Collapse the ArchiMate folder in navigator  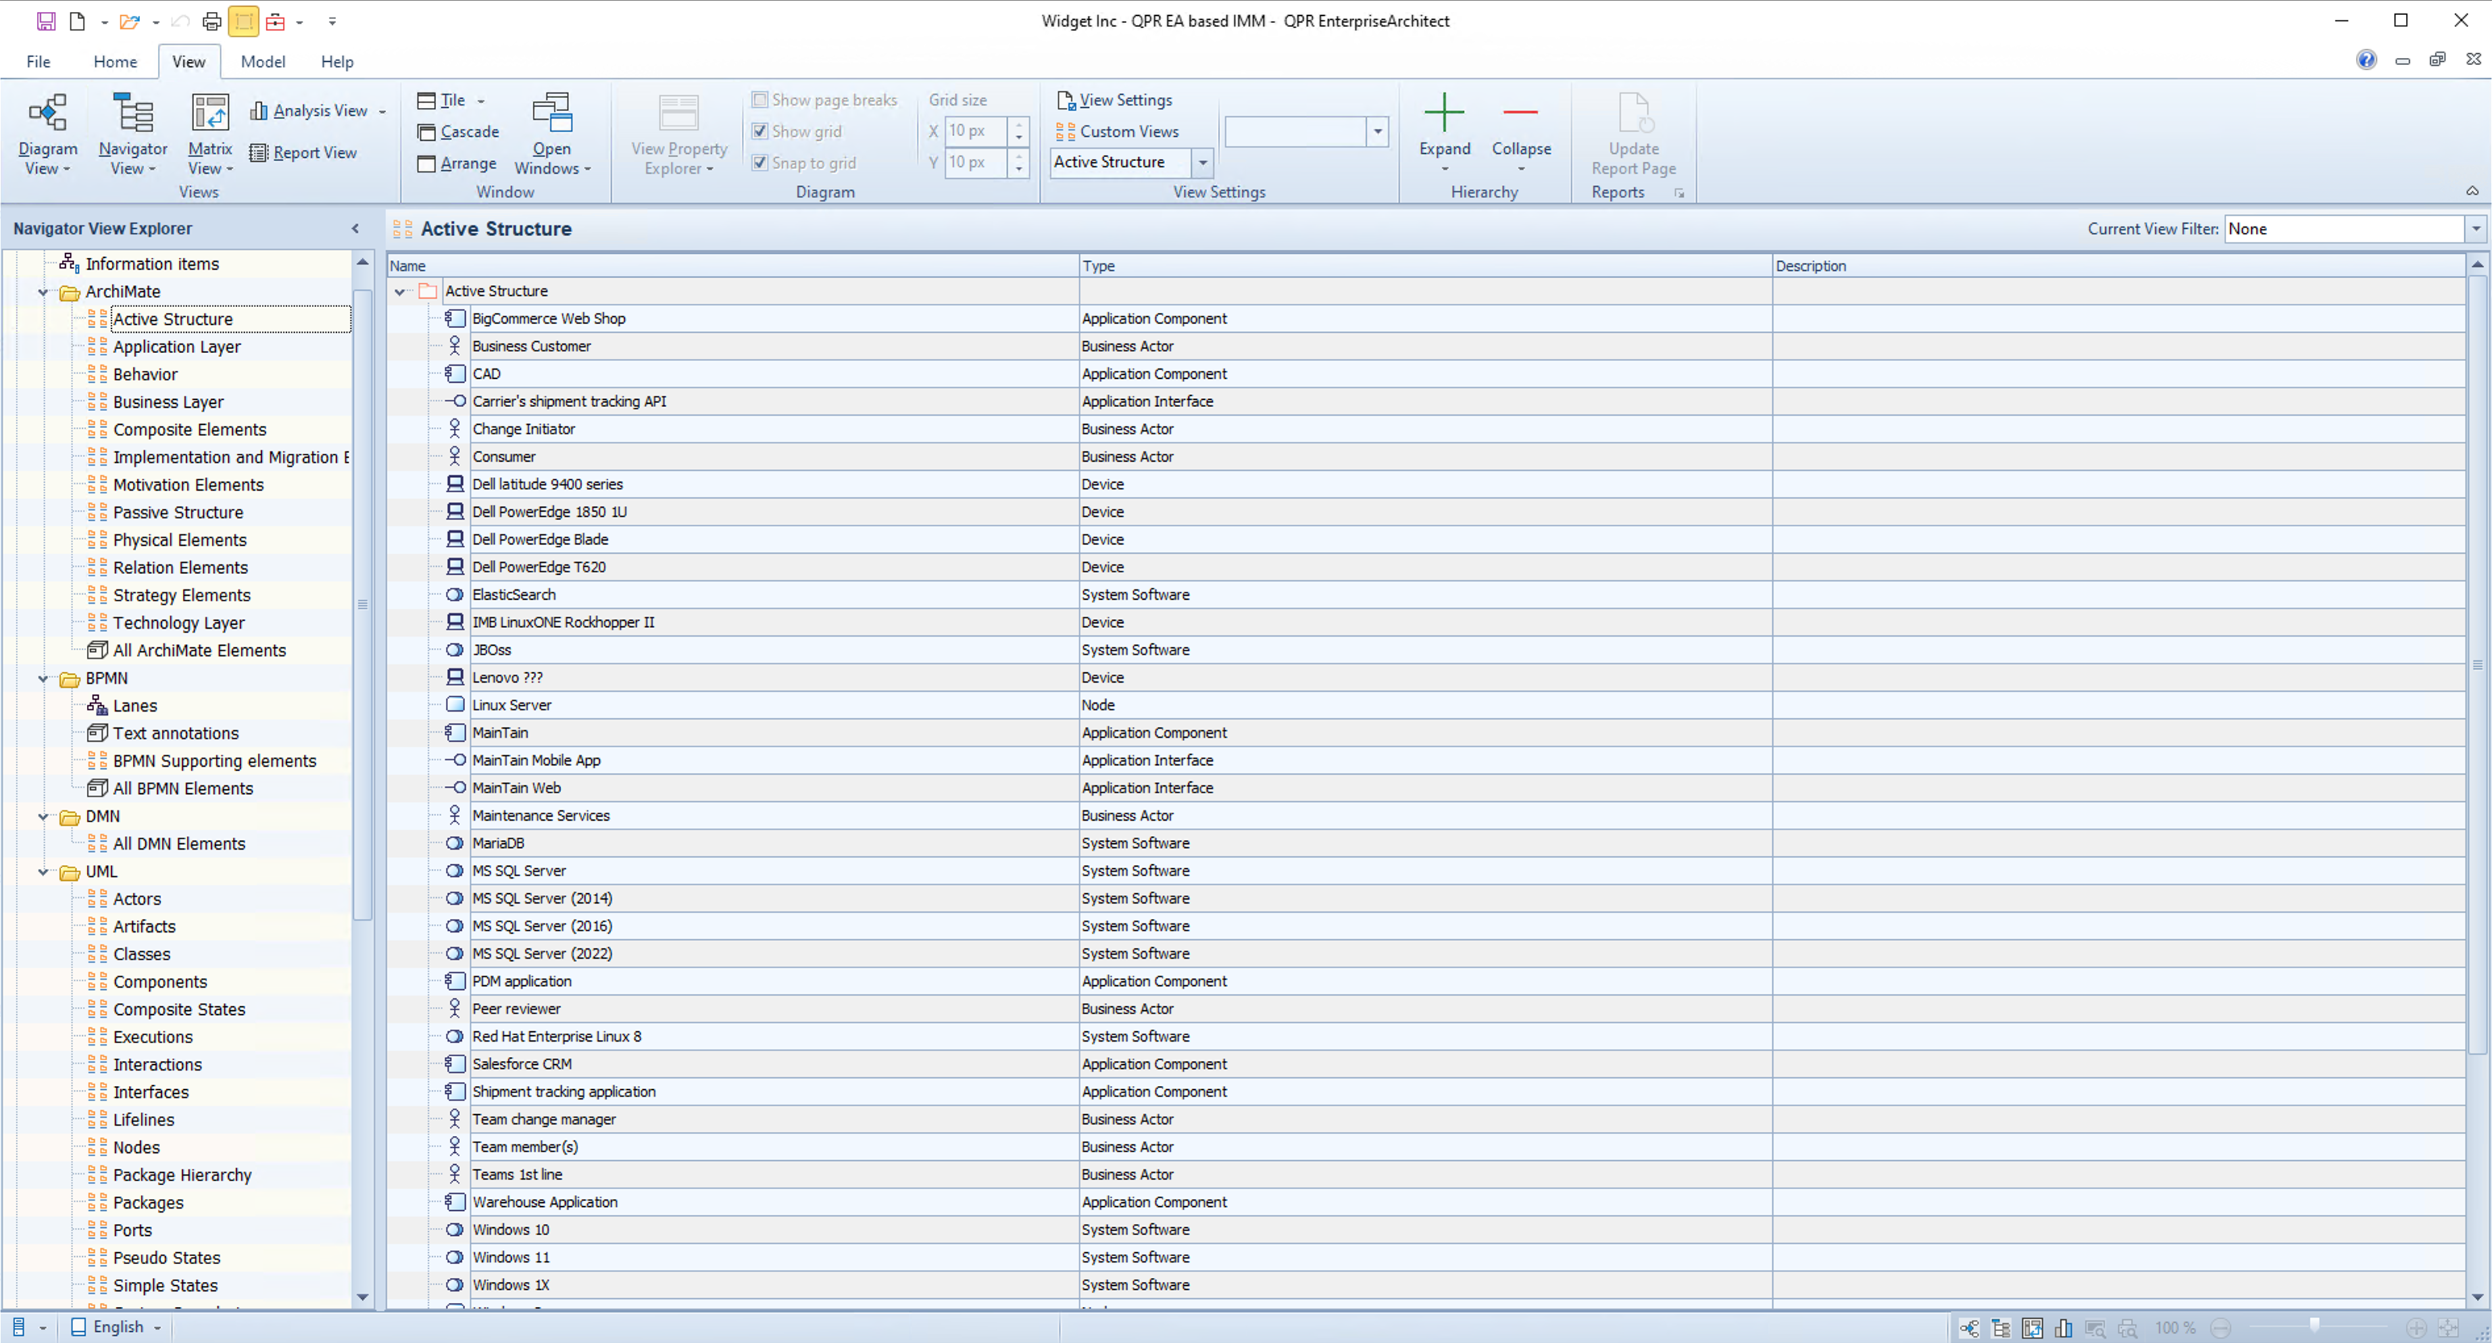coord(43,292)
